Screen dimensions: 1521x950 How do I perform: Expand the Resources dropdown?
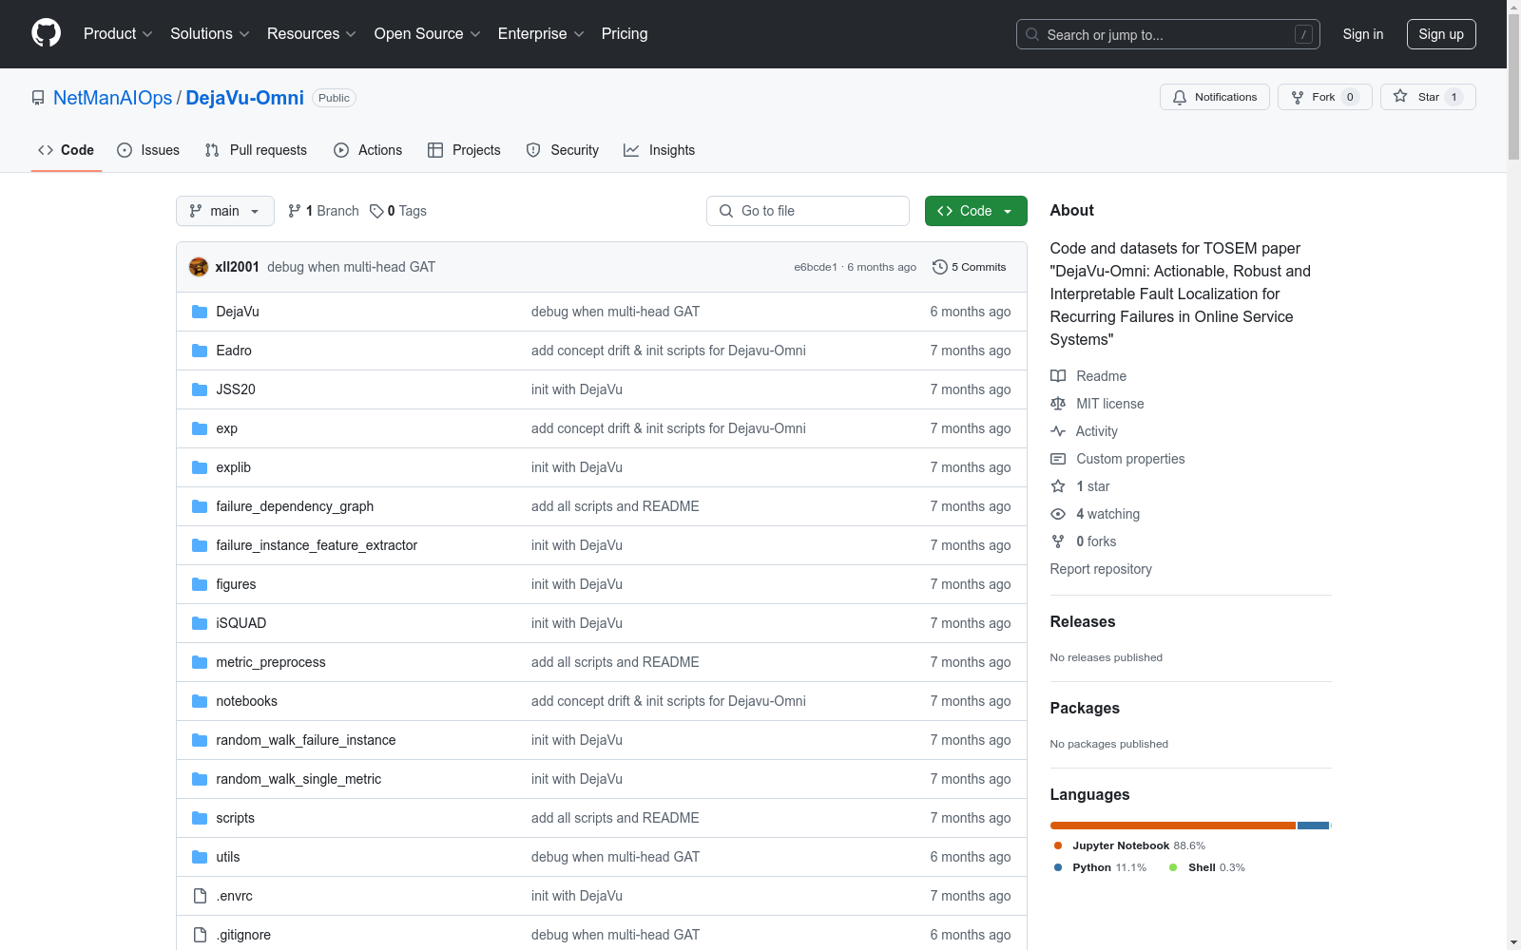click(312, 34)
